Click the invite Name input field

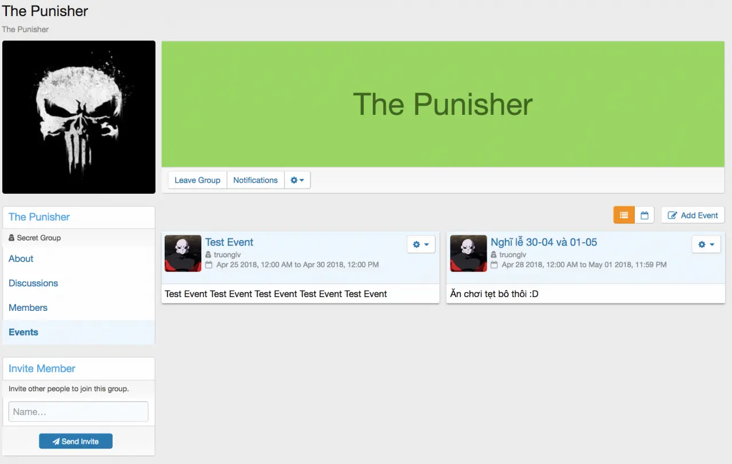[x=78, y=412]
